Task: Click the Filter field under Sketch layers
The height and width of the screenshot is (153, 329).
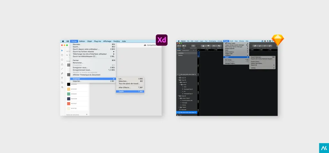Action: click(187, 115)
